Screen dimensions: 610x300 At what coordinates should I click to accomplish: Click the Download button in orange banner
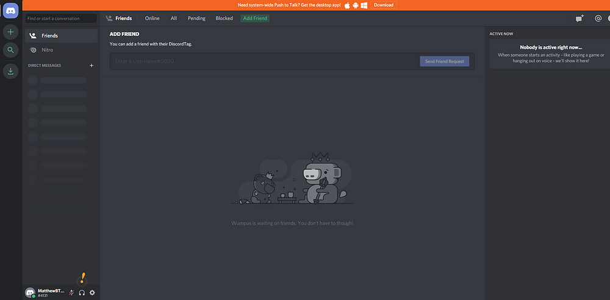pyautogui.click(x=384, y=5)
